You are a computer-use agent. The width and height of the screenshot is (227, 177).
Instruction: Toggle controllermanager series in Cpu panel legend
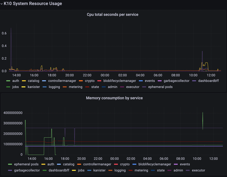[x=62, y=81]
